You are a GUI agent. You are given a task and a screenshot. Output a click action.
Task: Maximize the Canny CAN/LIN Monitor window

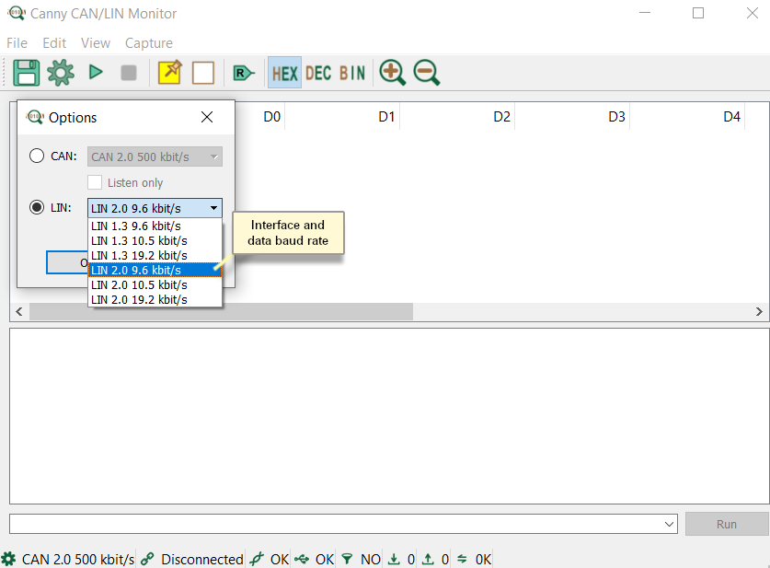point(698,13)
